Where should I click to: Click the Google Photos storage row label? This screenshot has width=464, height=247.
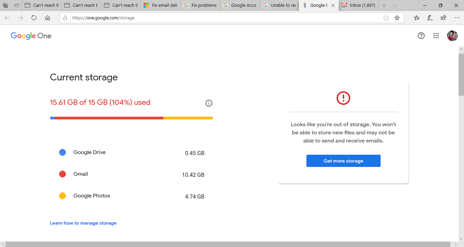point(92,196)
